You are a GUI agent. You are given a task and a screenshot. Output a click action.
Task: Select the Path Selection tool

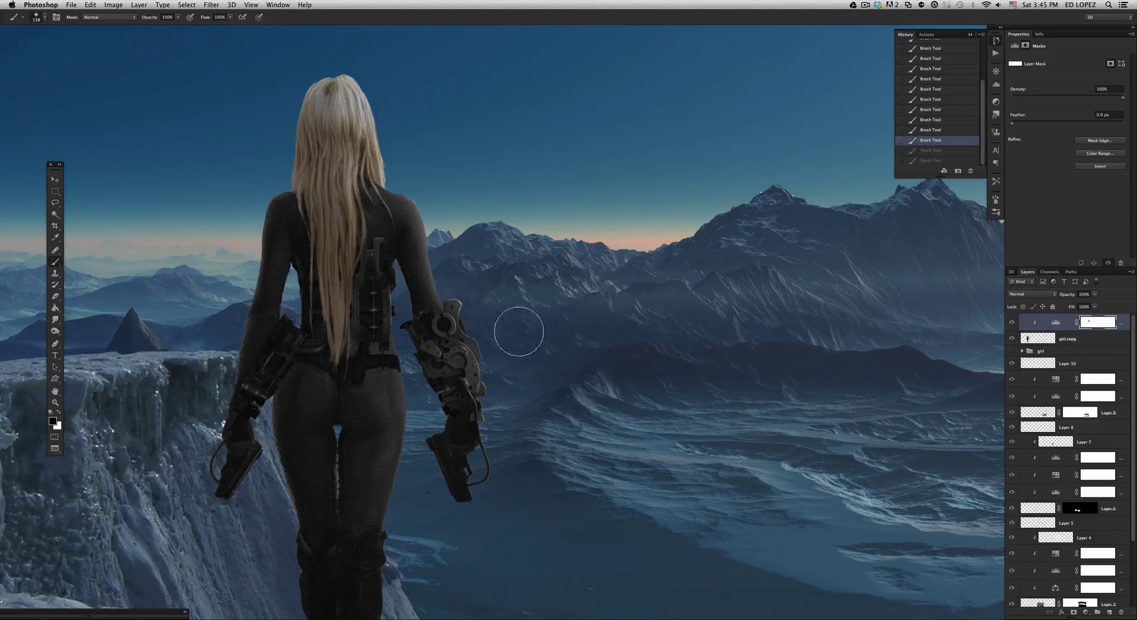click(55, 367)
